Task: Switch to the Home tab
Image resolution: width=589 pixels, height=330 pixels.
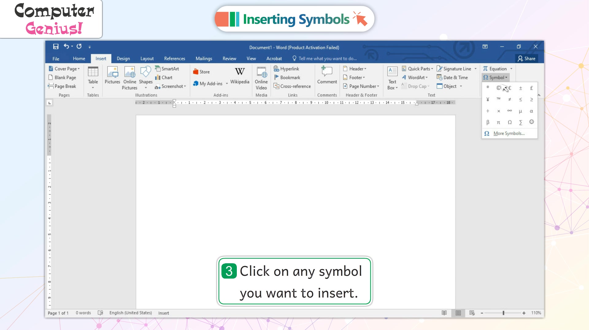Action: point(79,58)
